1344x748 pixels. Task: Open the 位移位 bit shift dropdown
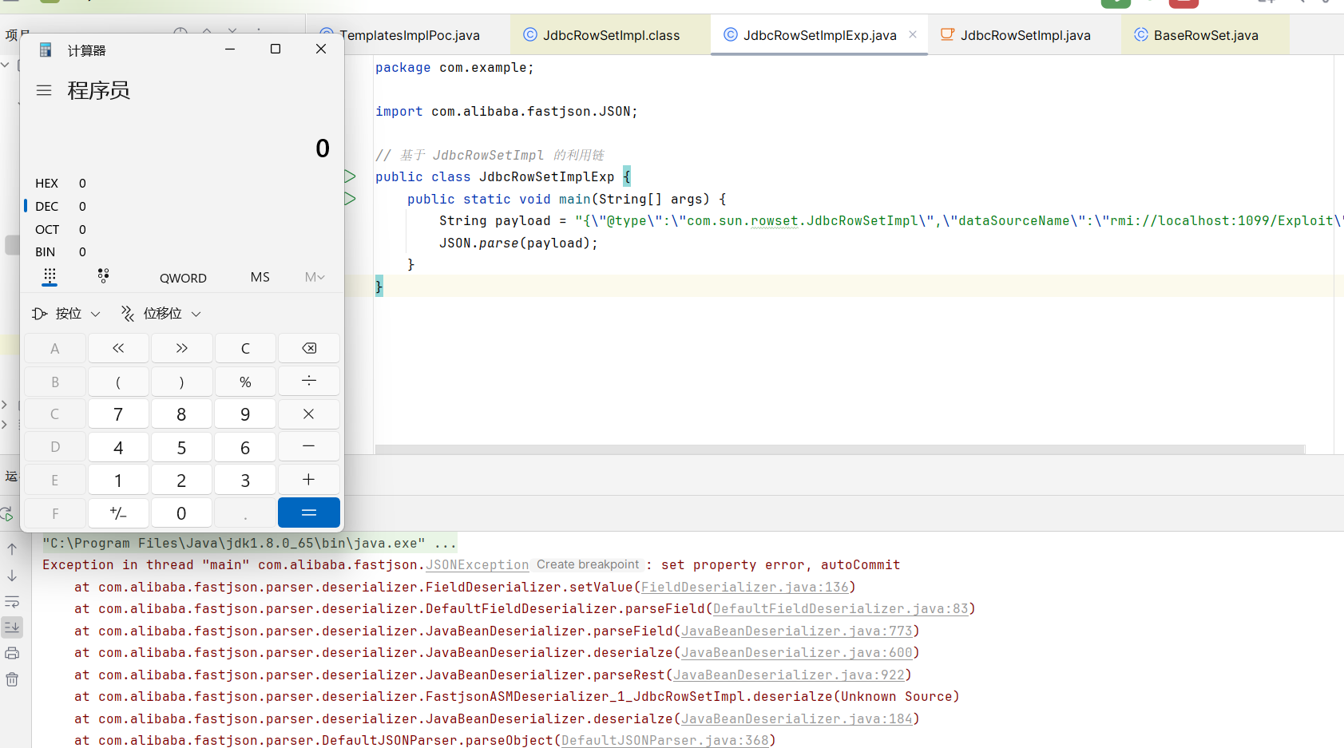(x=161, y=314)
